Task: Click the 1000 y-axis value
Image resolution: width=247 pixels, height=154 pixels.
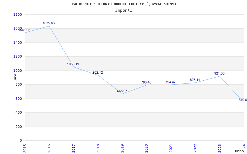Action: 18,71
